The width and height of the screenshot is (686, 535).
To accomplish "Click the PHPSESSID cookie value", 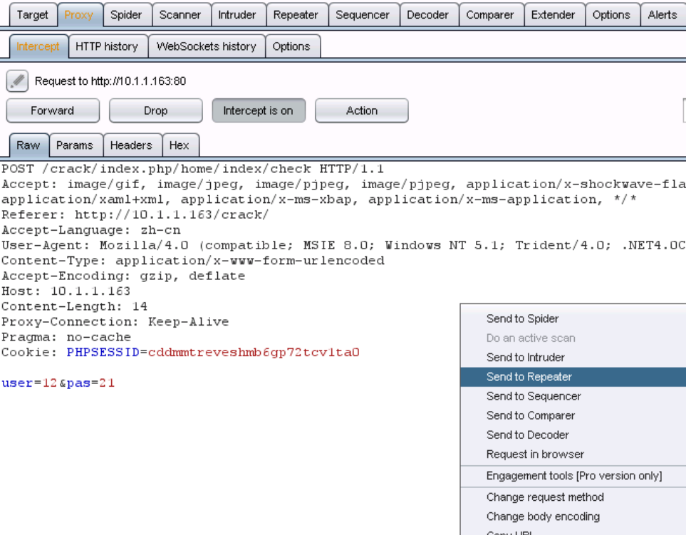I will 254,353.
